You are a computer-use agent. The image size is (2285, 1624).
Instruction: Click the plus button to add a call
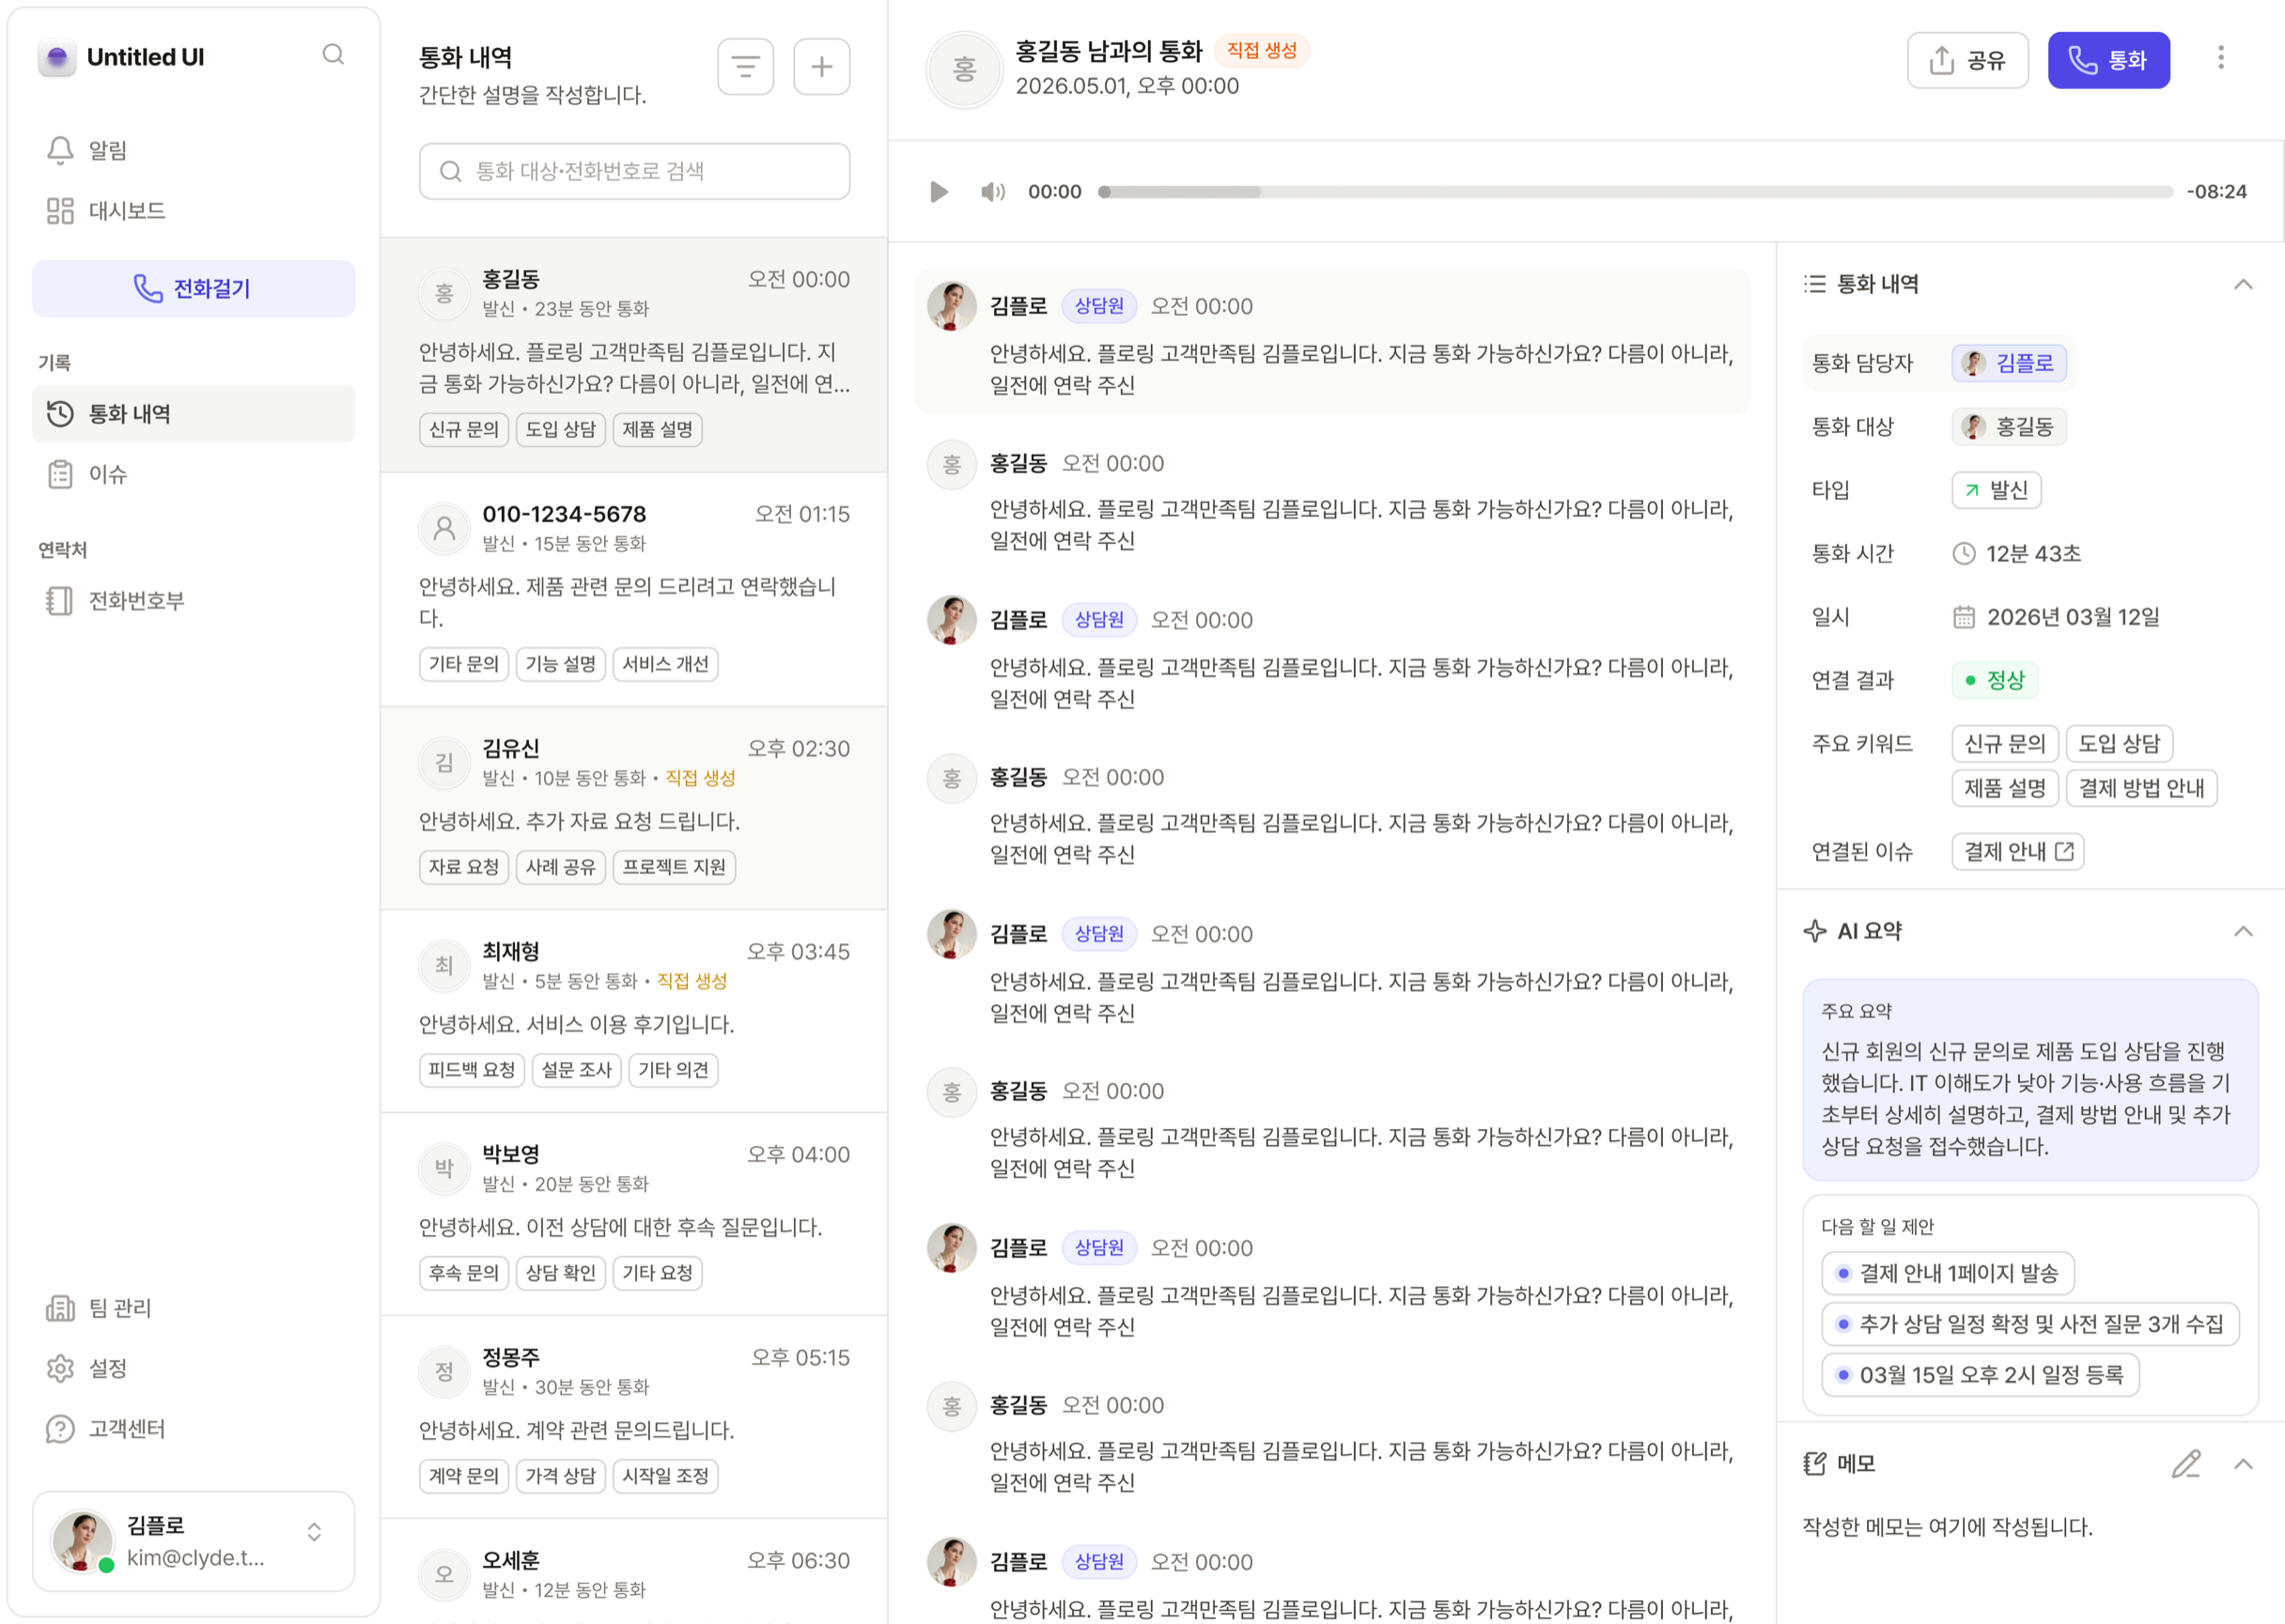821,67
